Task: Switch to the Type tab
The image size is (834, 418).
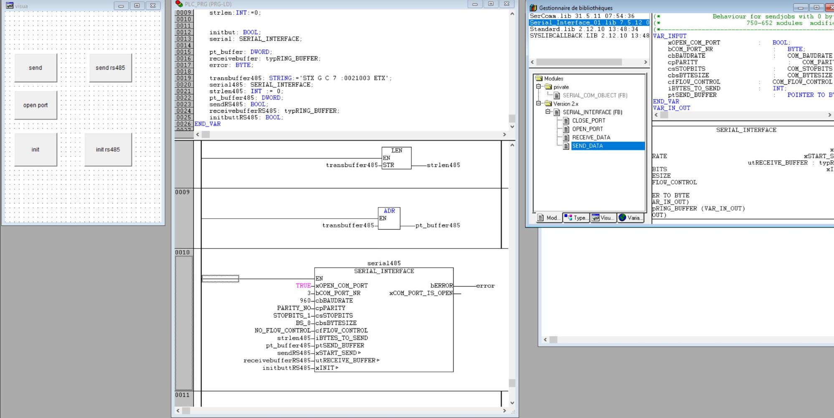Action: tap(576, 218)
